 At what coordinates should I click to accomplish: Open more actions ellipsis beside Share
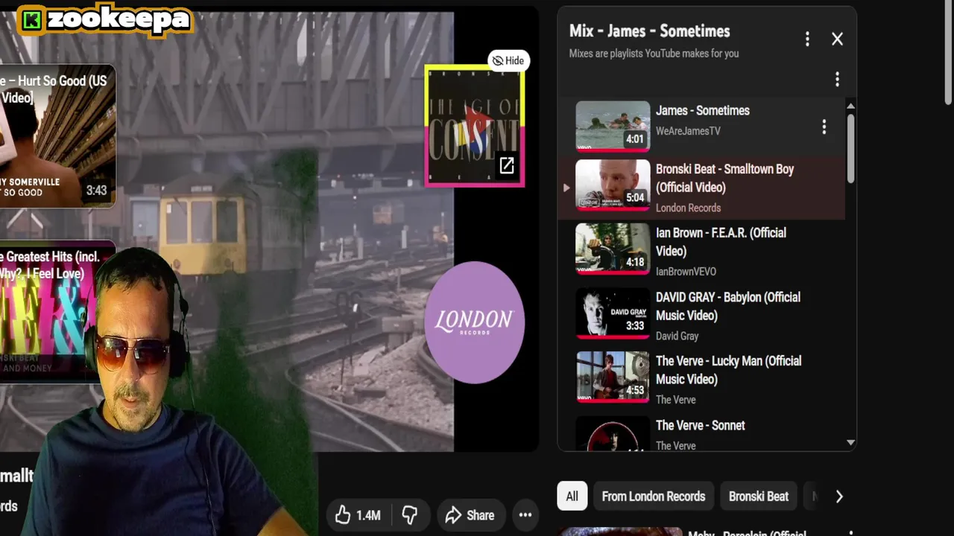(x=525, y=515)
